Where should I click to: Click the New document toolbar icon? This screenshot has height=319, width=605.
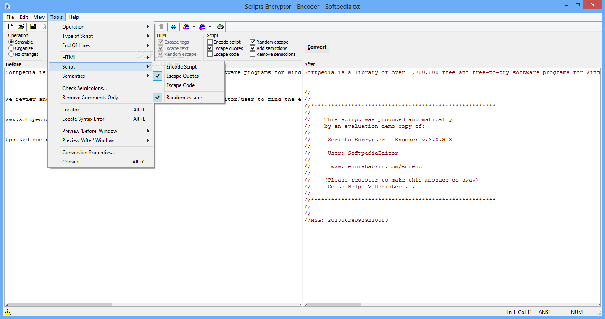pyautogui.click(x=11, y=27)
